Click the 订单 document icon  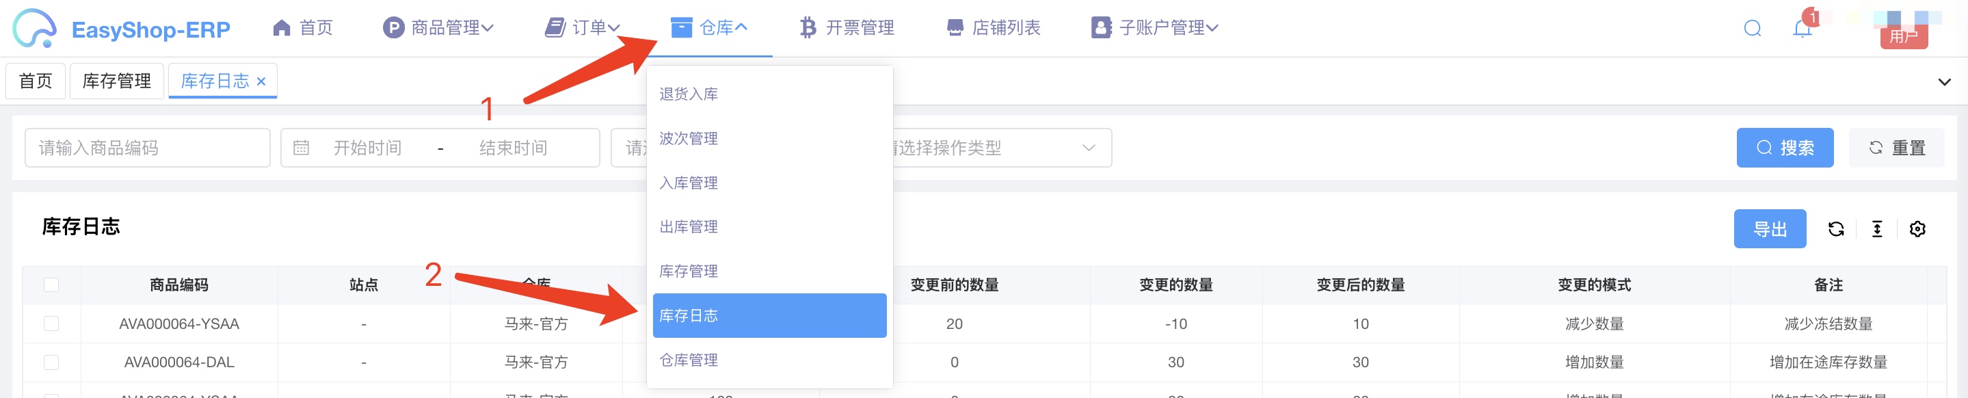point(555,28)
